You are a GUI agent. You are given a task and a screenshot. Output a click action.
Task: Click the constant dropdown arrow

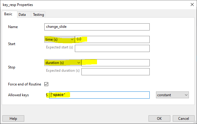pos(186,95)
